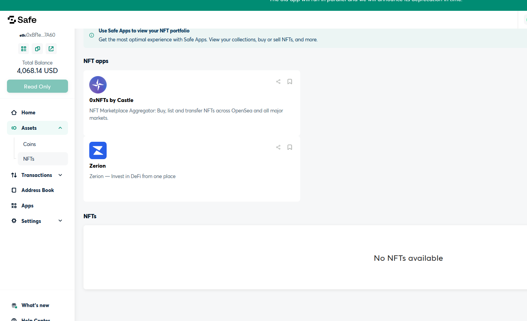Screen dimensions: 527x321
Task: Click the Zerion app icon
Action: 98,150
